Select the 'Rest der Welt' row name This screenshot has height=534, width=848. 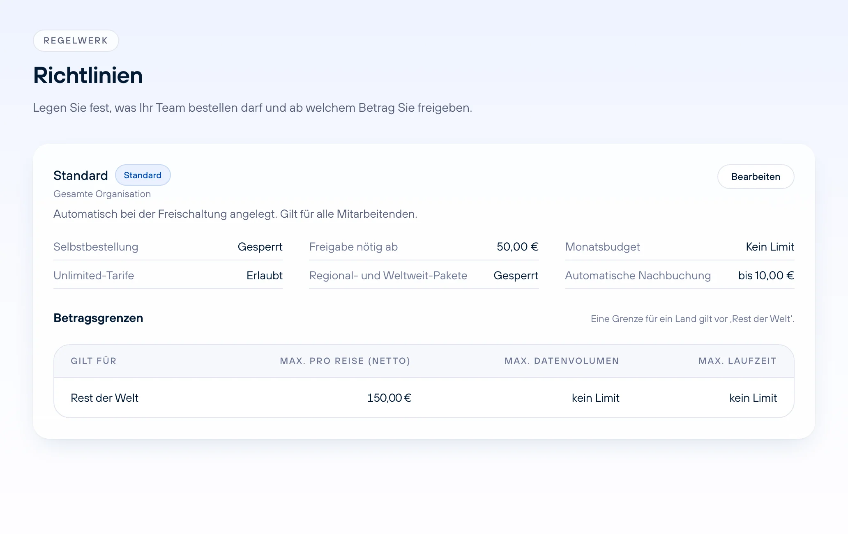point(104,398)
